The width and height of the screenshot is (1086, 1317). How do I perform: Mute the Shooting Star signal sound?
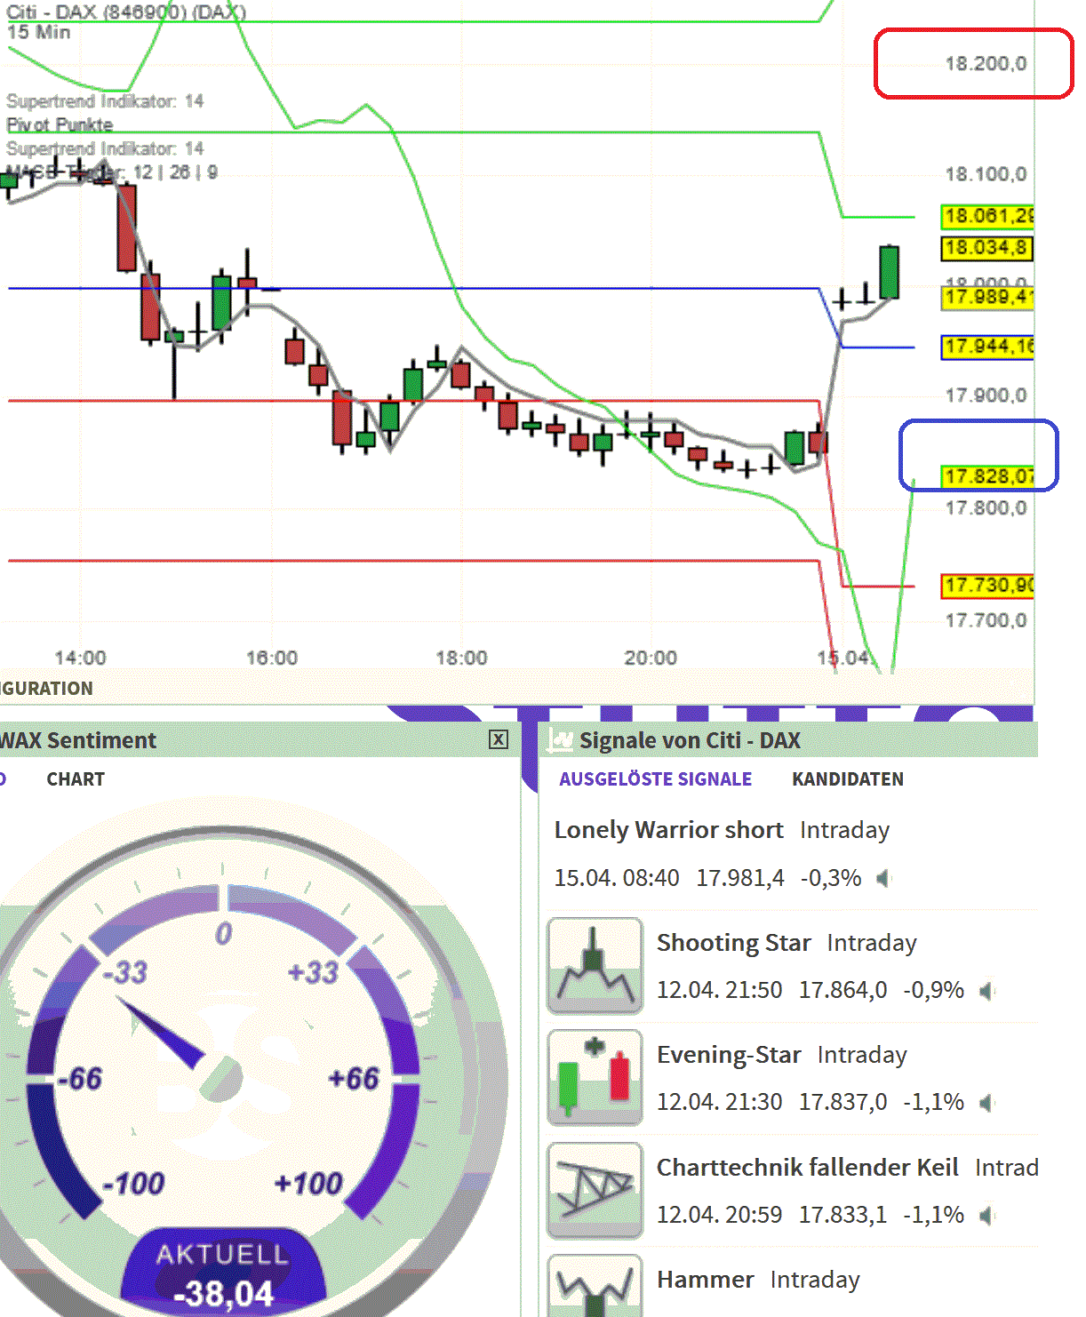point(986,990)
